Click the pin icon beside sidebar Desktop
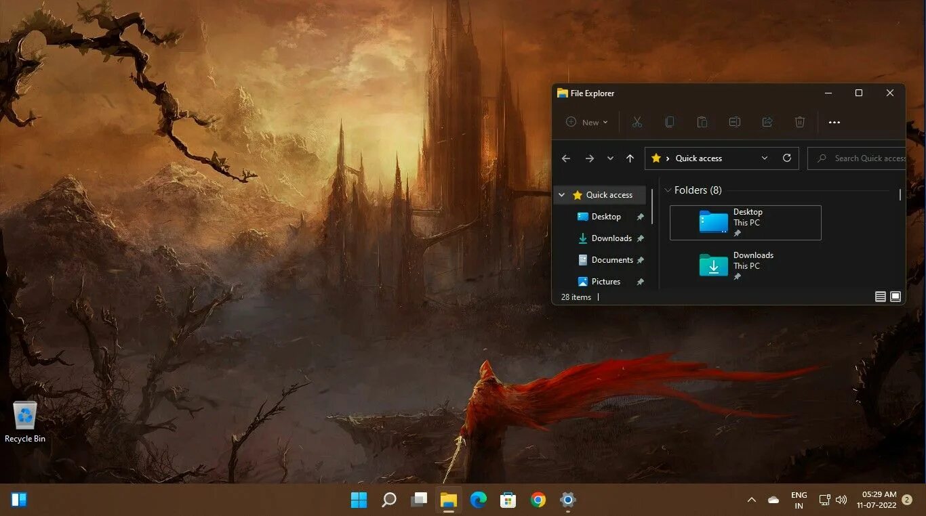Screen dimensions: 926x516 (x=640, y=217)
